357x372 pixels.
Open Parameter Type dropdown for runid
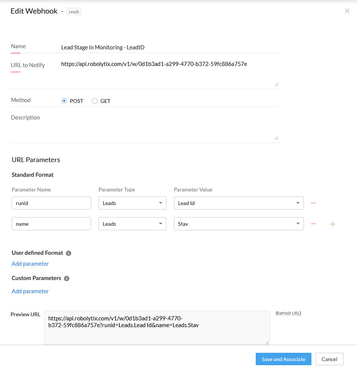click(x=133, y=203)
